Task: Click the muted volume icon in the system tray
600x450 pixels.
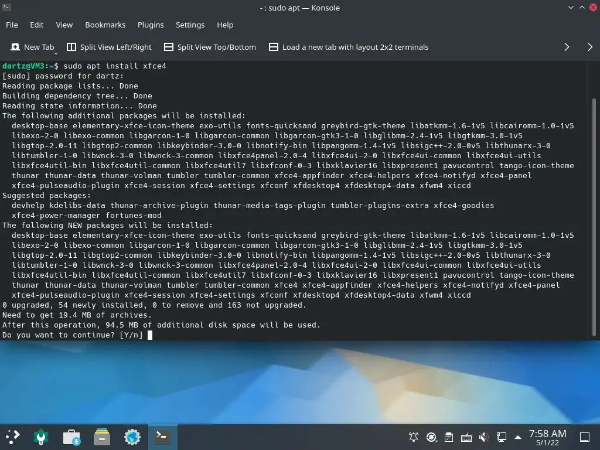Action: click(483, 437)
